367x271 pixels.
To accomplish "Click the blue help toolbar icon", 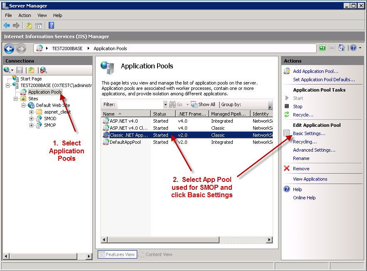I will 51,25.
